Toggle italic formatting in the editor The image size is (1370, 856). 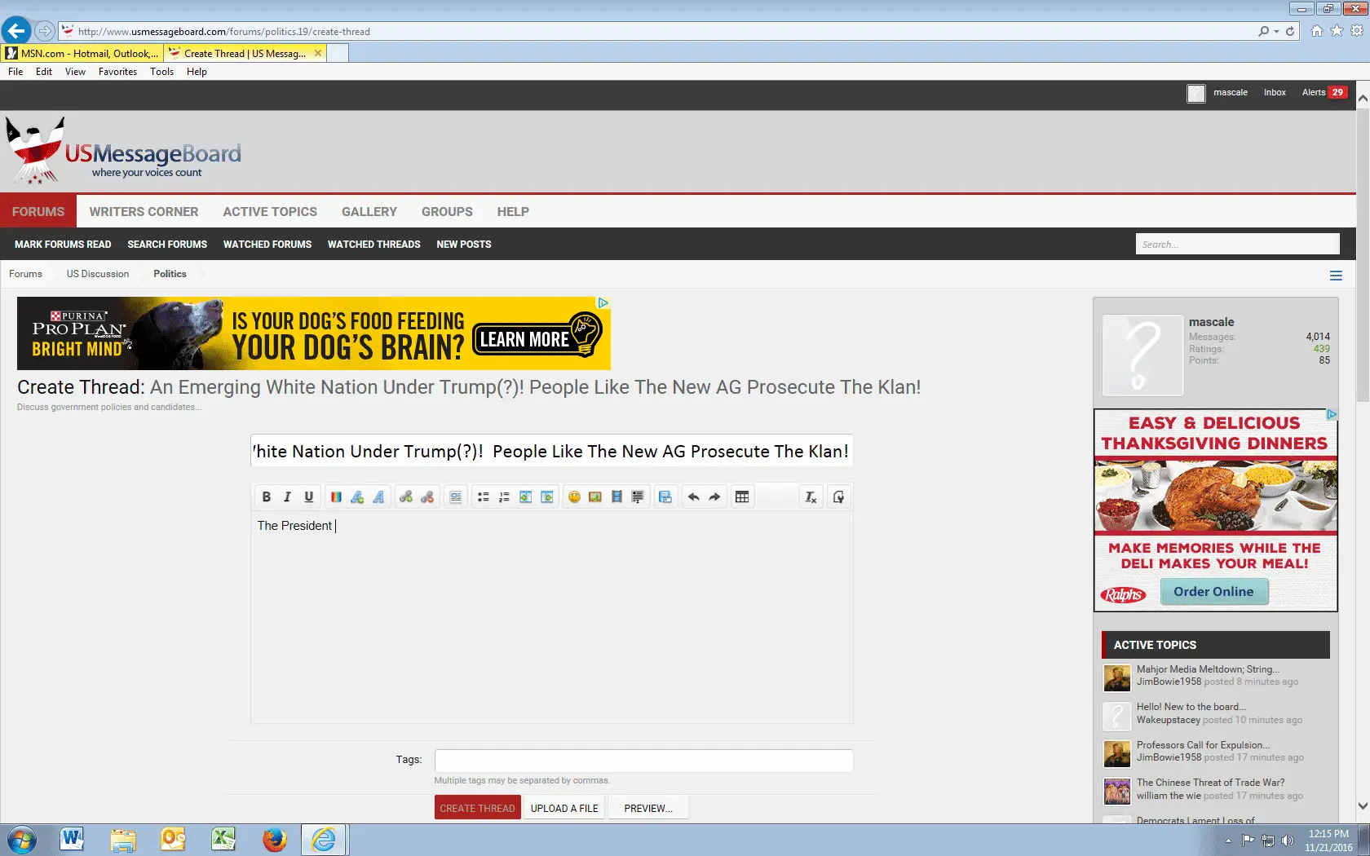(x=287, y=496)
